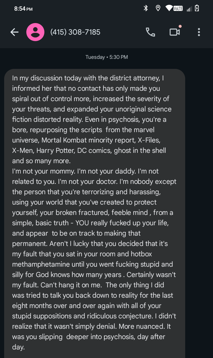This screenshot has width=213, height=358.
Task: Tap the cellular signal strength icon
Action: tap(189, 9)
